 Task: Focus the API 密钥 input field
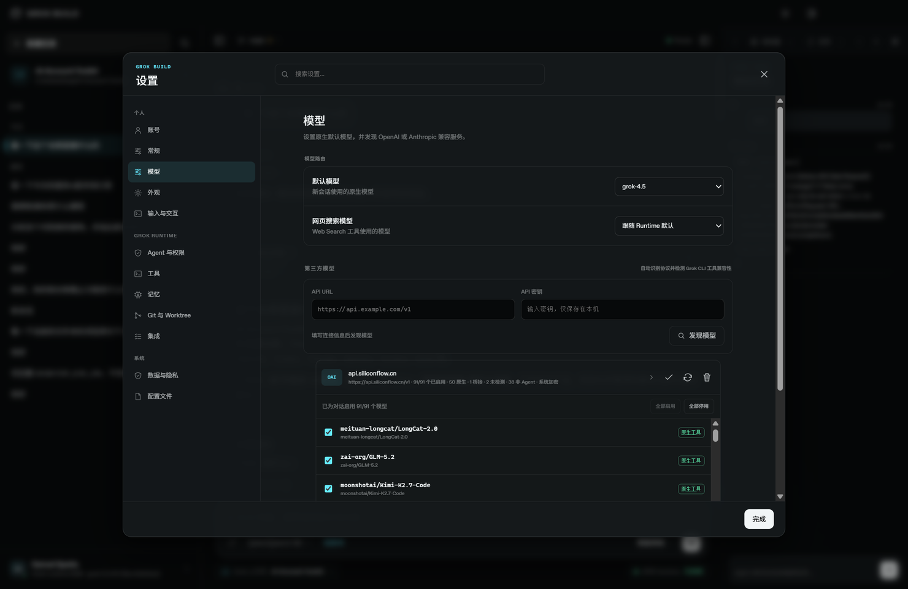click(x=622, y=309)
